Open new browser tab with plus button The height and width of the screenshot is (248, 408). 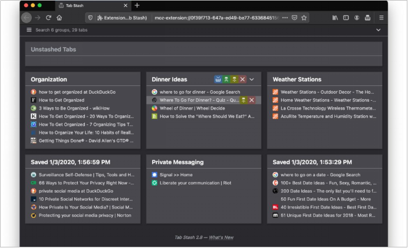pyautogui.click(x=137, y=5)
